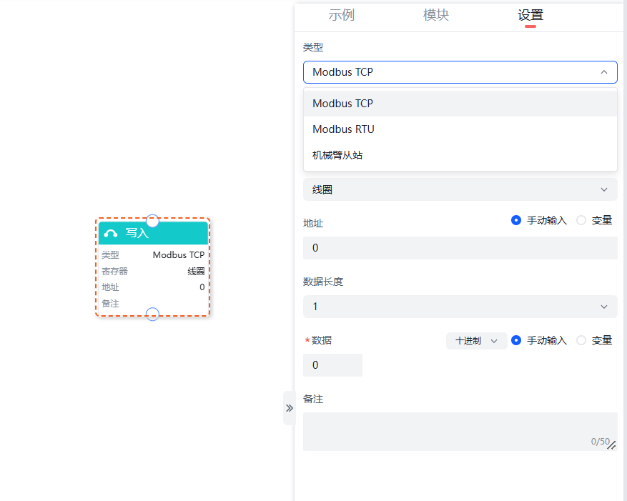This screenshot has height=501, width=627.
Task: Open the 十进制 format dropdown
Action: [476, 341]
